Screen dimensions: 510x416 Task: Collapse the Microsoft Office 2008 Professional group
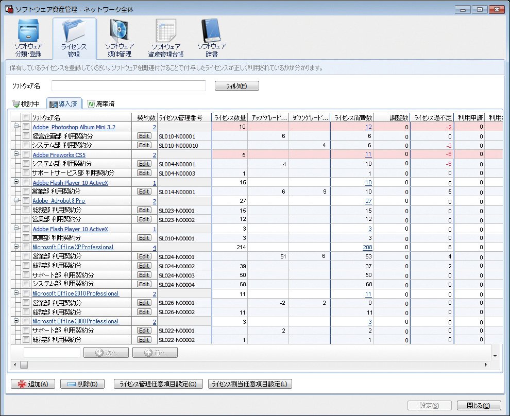click(16, 321)
